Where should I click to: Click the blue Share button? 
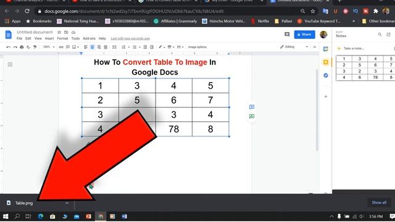tap(304, 35)
